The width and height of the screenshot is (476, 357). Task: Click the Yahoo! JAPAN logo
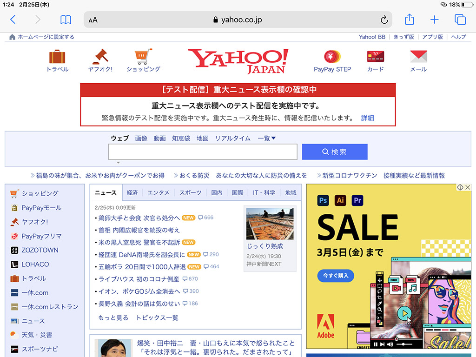(x=238, y=61)
